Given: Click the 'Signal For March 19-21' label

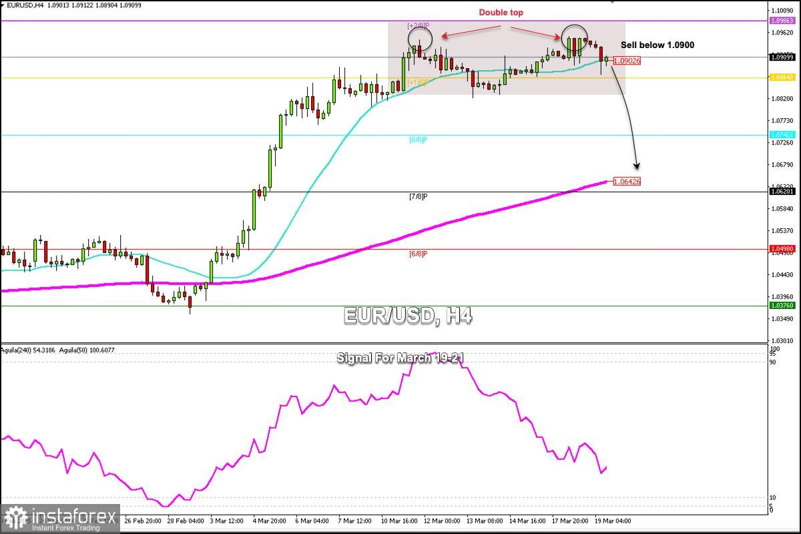Looking at the screenshot, I should [400, 358].
